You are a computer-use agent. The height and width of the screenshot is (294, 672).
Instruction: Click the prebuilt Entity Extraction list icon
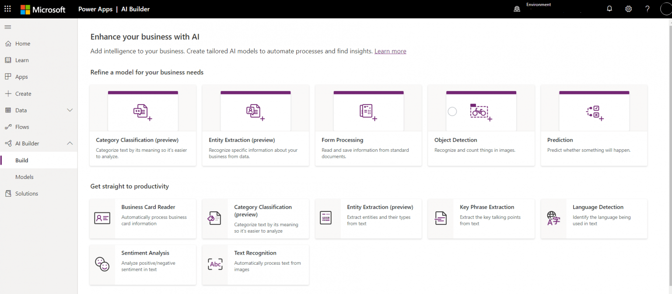326,218
